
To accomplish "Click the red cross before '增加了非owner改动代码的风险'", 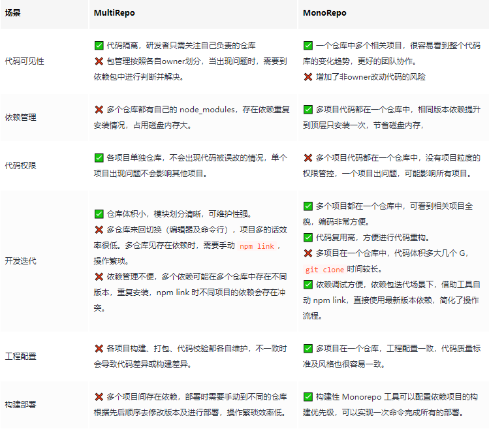I will click(308, 77).
